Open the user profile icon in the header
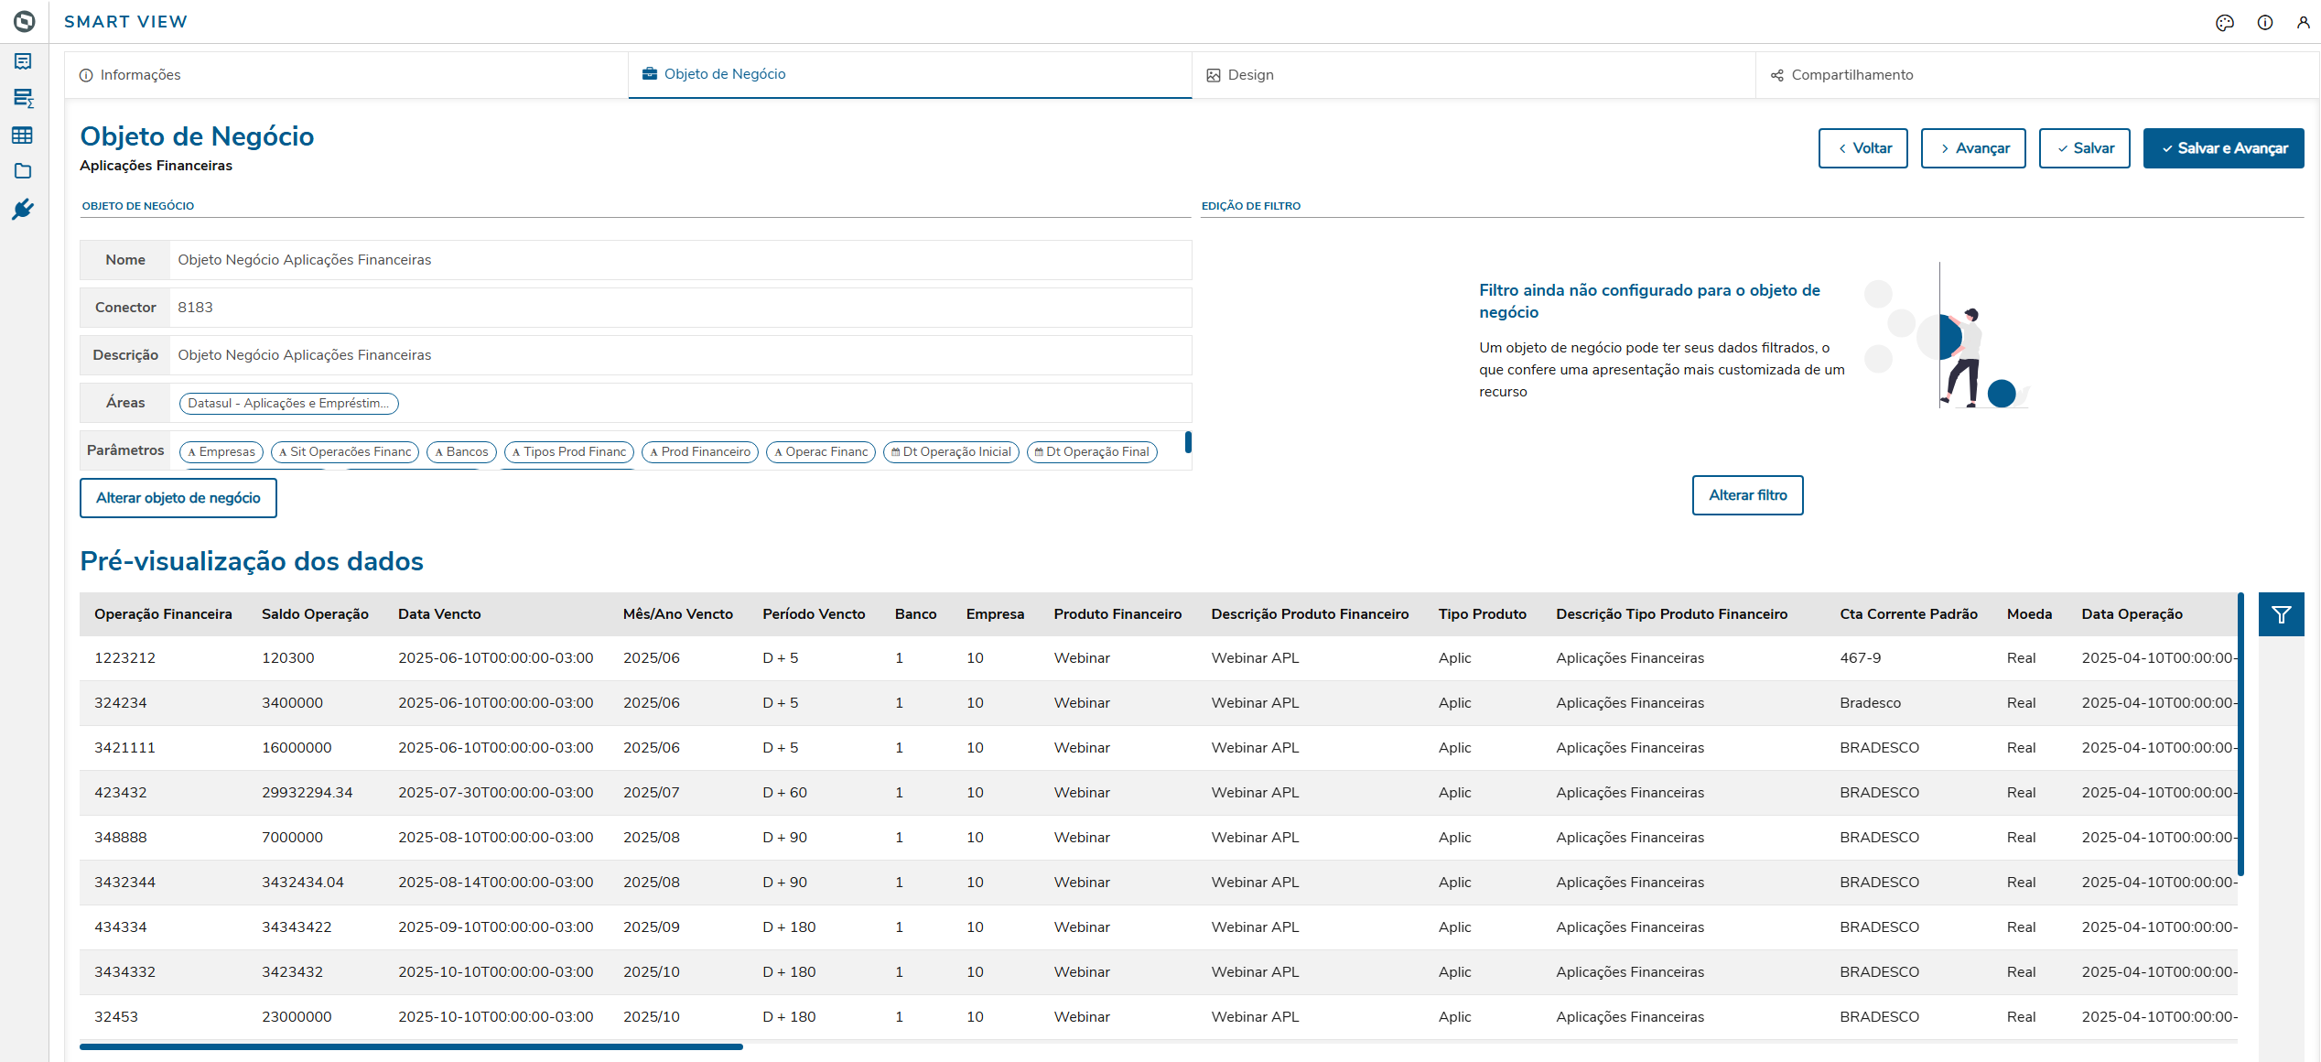The height and width of the screenshot is (1062, 2321). (2304, 23)
